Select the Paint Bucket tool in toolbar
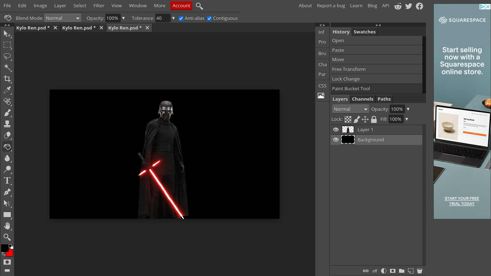The image size is (491, 276). 7,147
